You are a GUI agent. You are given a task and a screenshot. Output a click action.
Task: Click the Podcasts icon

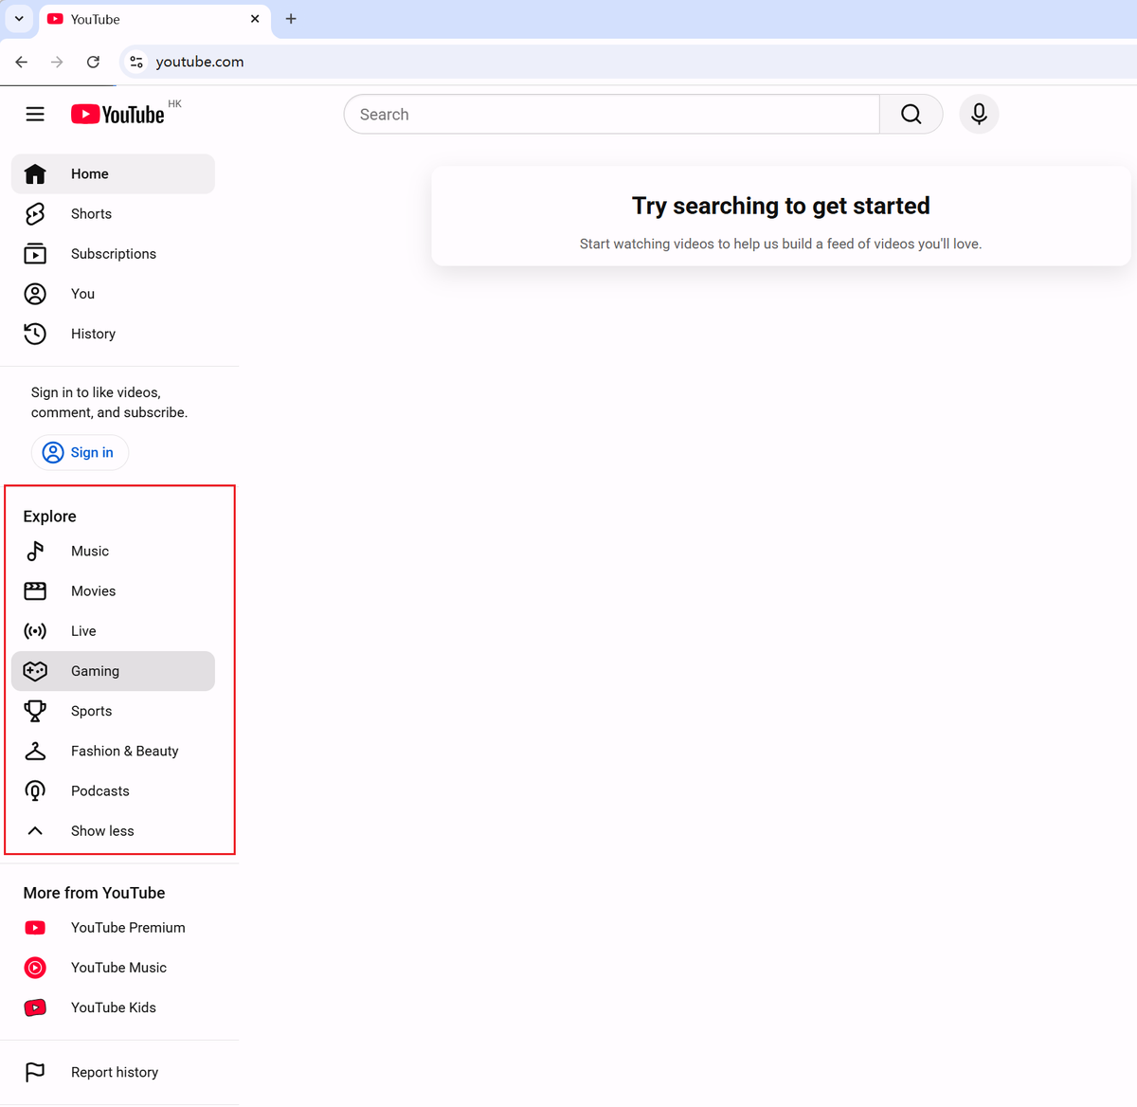pyautogui.click(x=35, y=790)
